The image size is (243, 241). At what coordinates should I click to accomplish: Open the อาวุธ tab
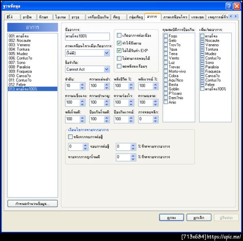(x=77, y=17)
